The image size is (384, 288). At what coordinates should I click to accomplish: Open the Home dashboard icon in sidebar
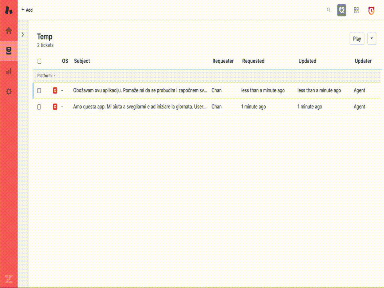[x=9, y=31]
